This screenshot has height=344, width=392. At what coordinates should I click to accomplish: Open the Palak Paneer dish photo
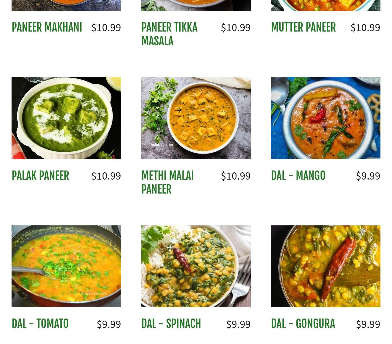66,118
